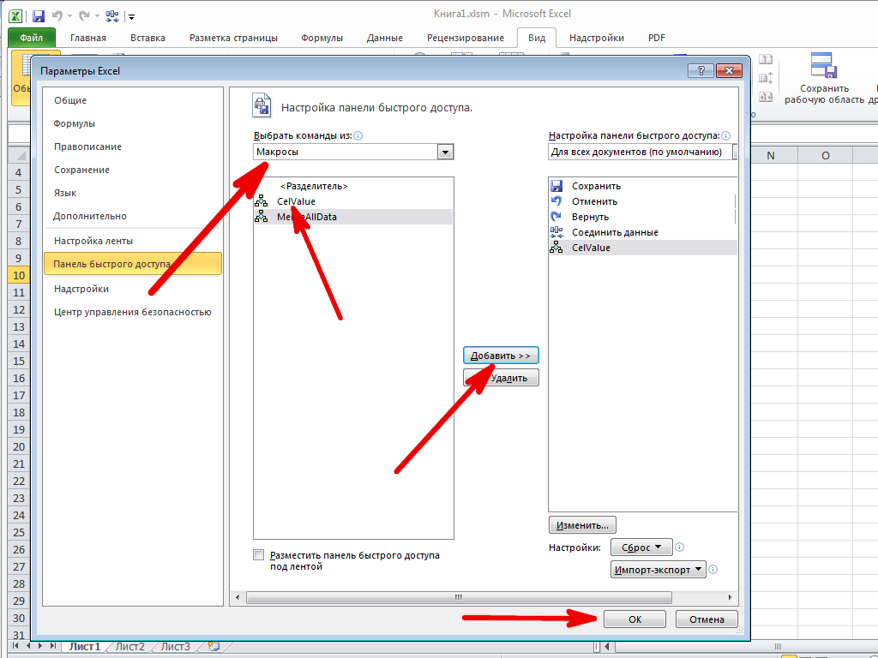Click the Undo icon in the title bar toolbar
The image size is (878, 658).
click(x=57, y=16)
